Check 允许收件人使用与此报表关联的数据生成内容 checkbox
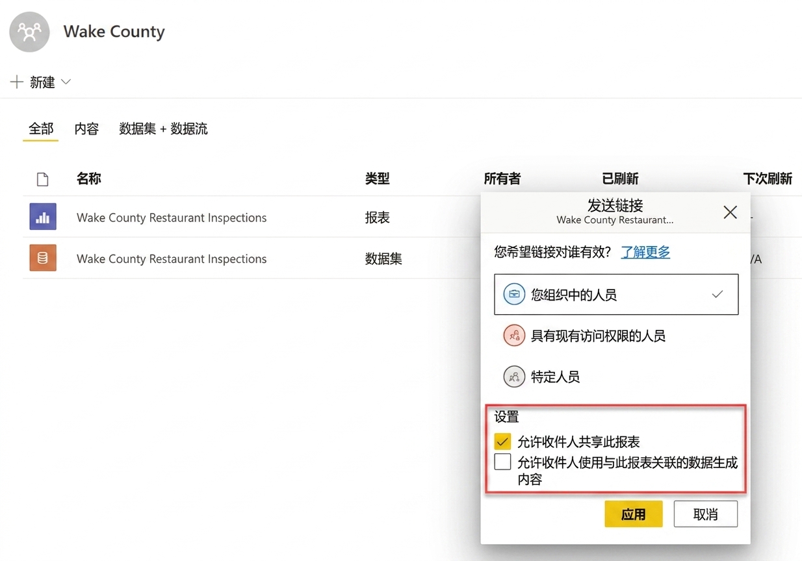This screenshot has width=802, height=561. click(502, 462)
